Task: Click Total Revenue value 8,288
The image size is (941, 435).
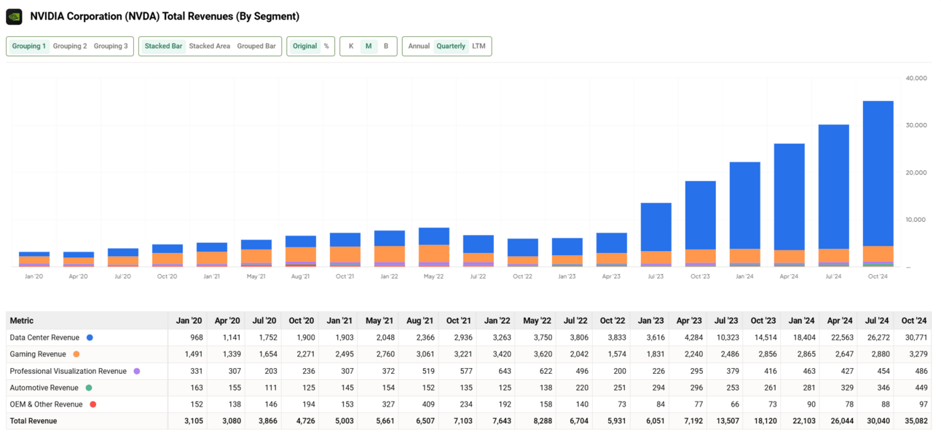Action: point(540,420)
